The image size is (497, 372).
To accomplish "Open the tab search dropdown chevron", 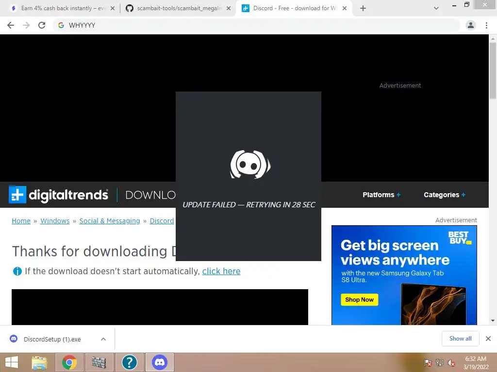I will coord(436,9).
